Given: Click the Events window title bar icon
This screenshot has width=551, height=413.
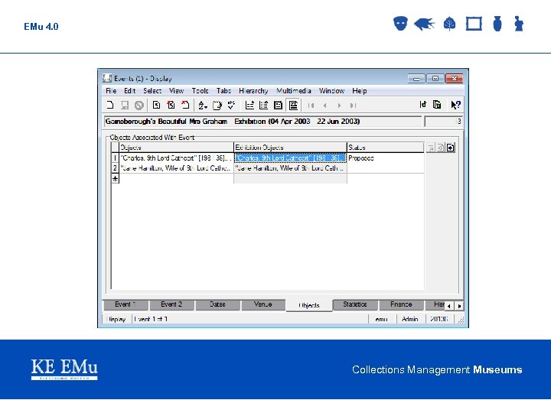Looking at the screenshot, I should point(107,78).
